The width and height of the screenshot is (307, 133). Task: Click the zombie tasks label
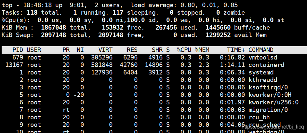point(234,13)
